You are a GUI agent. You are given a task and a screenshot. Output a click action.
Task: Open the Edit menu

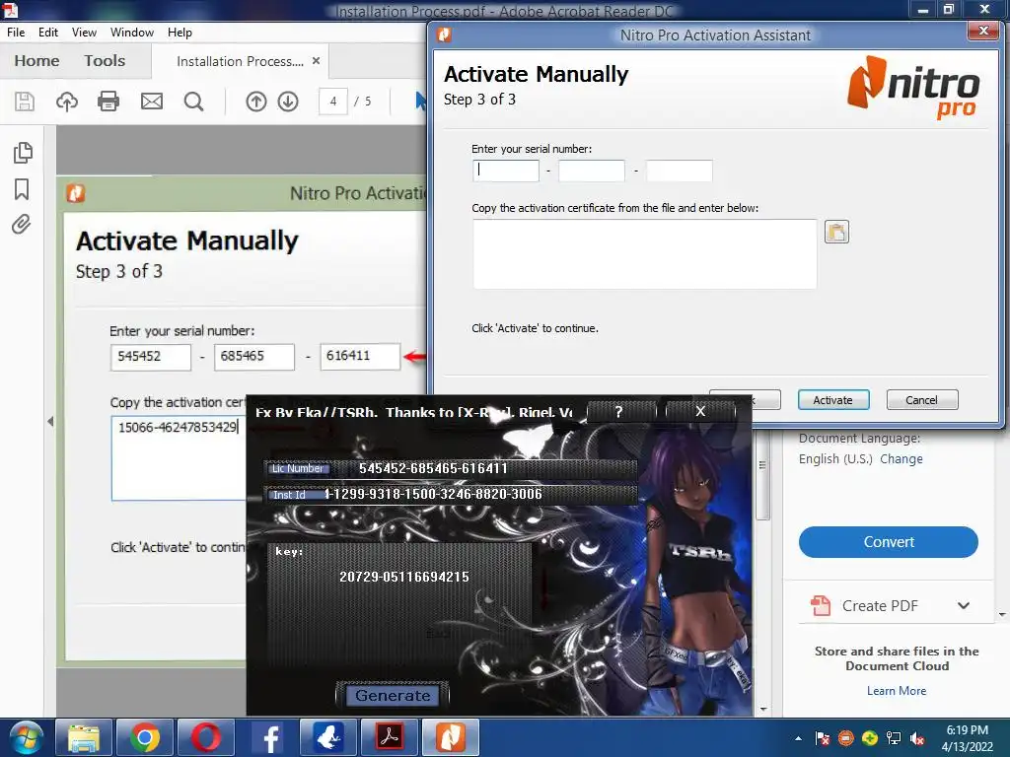point(48,33)
